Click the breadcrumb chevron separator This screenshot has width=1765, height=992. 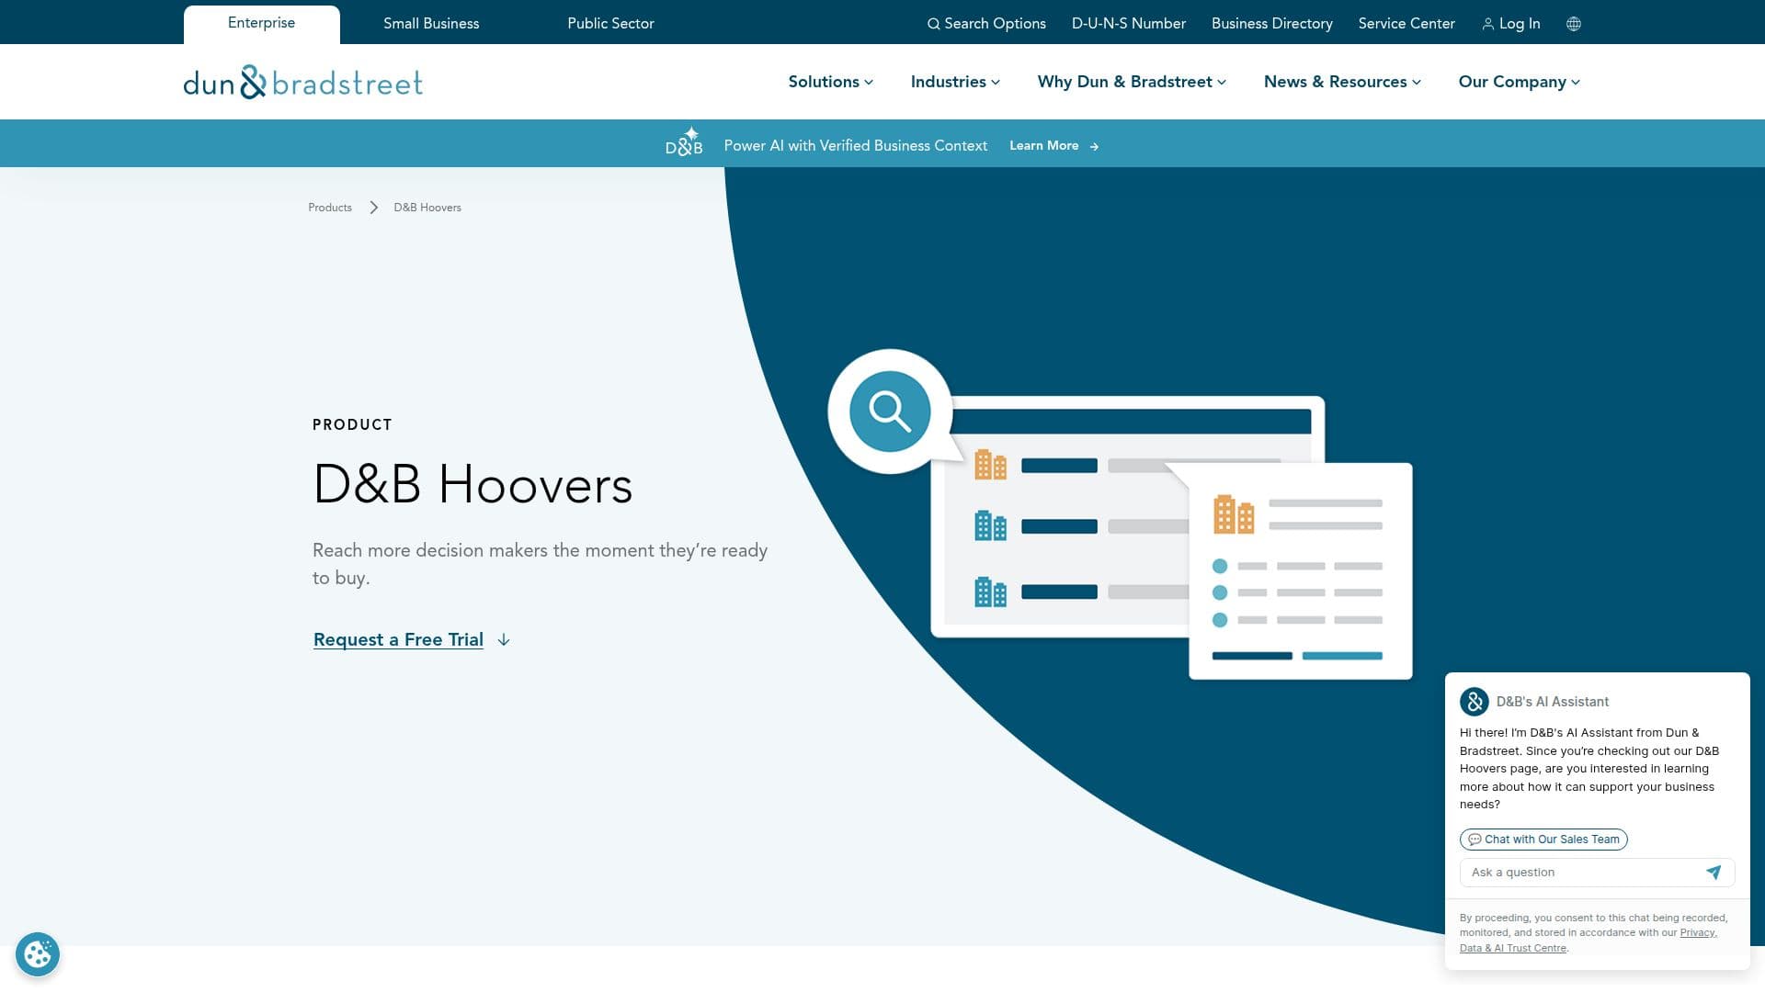[x=373, y=208]
